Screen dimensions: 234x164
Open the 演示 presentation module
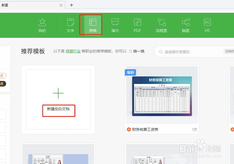[x=115, y=25]
